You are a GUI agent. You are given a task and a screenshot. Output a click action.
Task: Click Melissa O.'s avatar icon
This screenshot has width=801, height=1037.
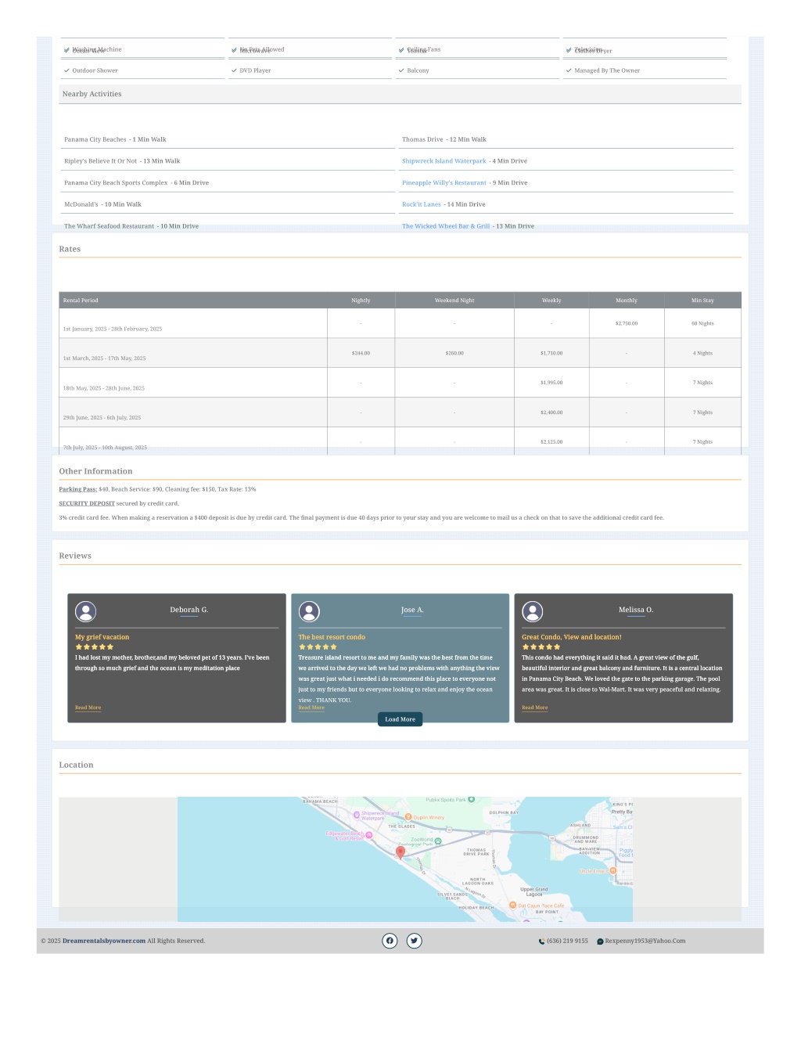tap(533, 611)
